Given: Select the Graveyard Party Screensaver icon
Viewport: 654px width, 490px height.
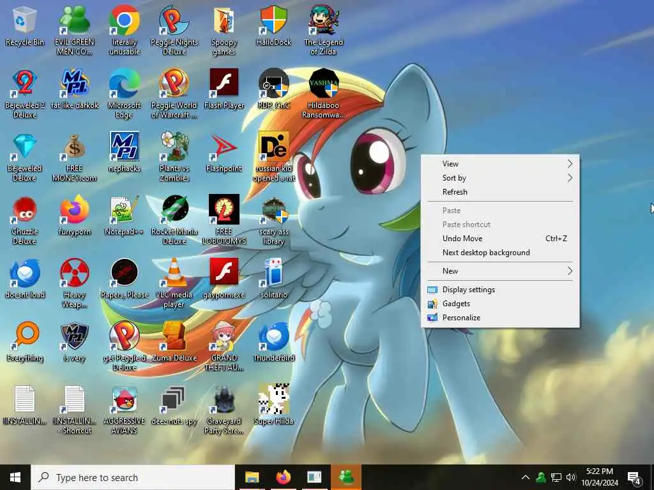Looking at the screenshot, I should (x=224, y=410).
